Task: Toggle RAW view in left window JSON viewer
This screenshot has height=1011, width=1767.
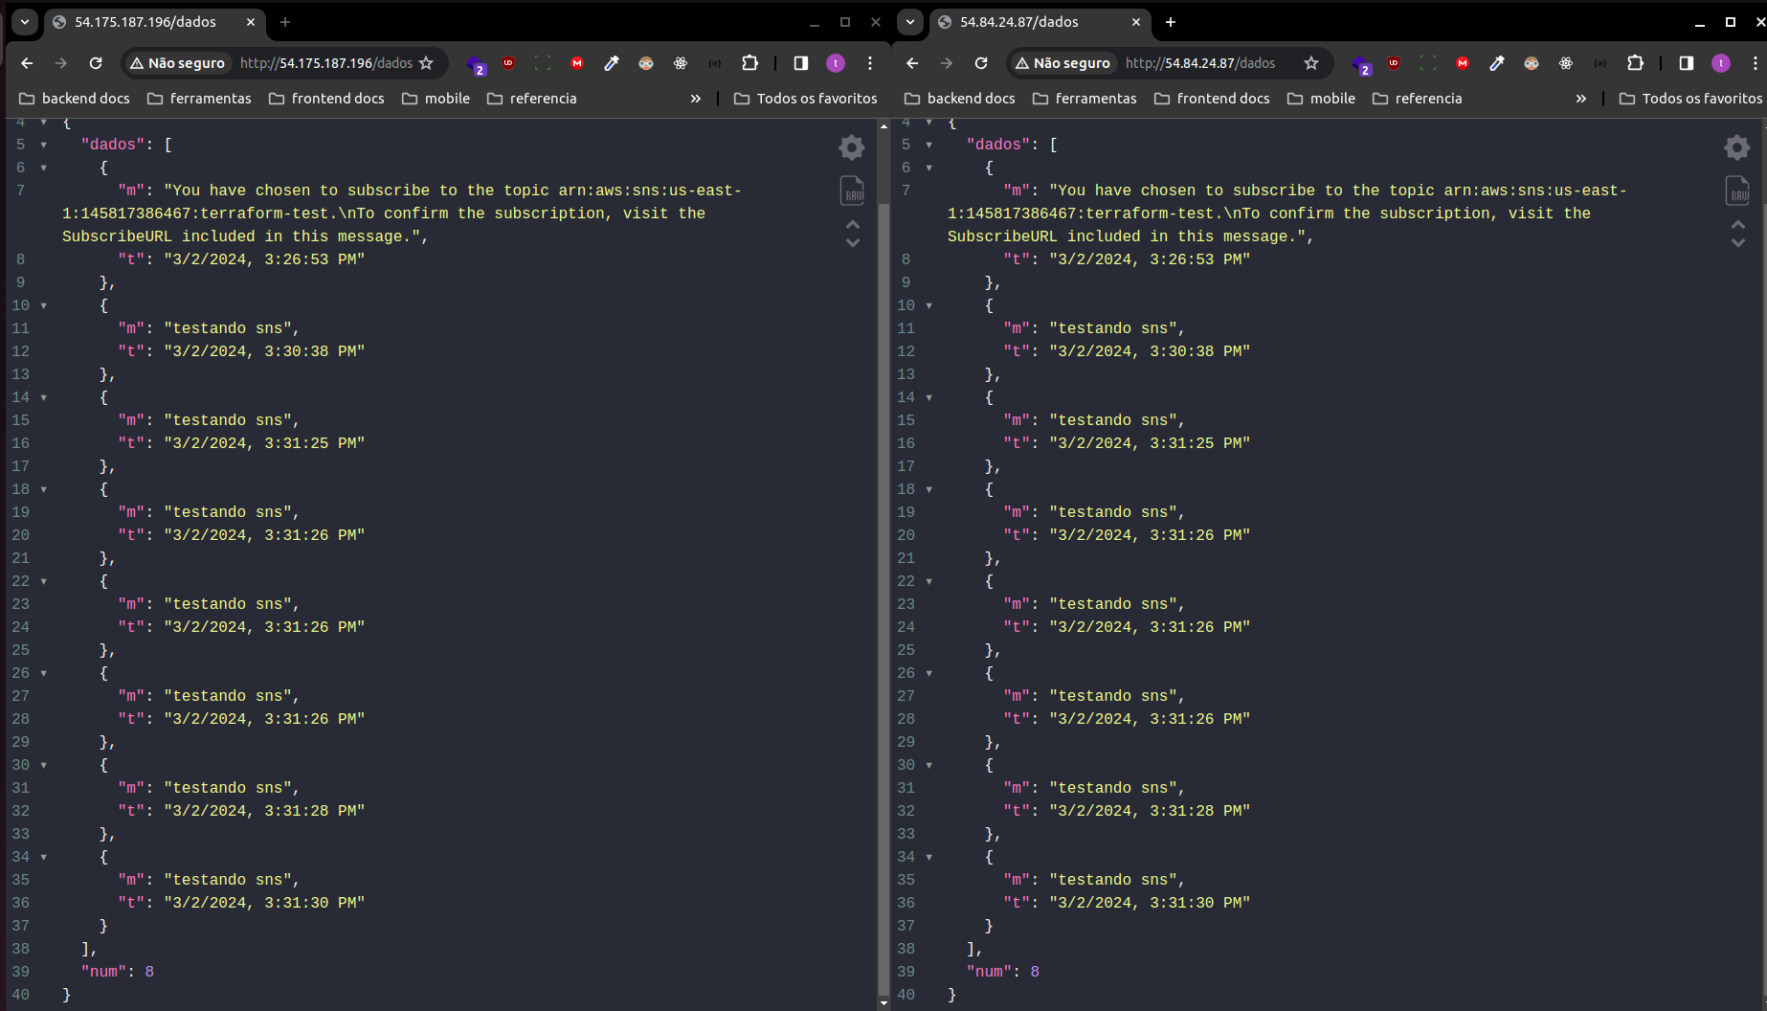Action: (852, 191)
